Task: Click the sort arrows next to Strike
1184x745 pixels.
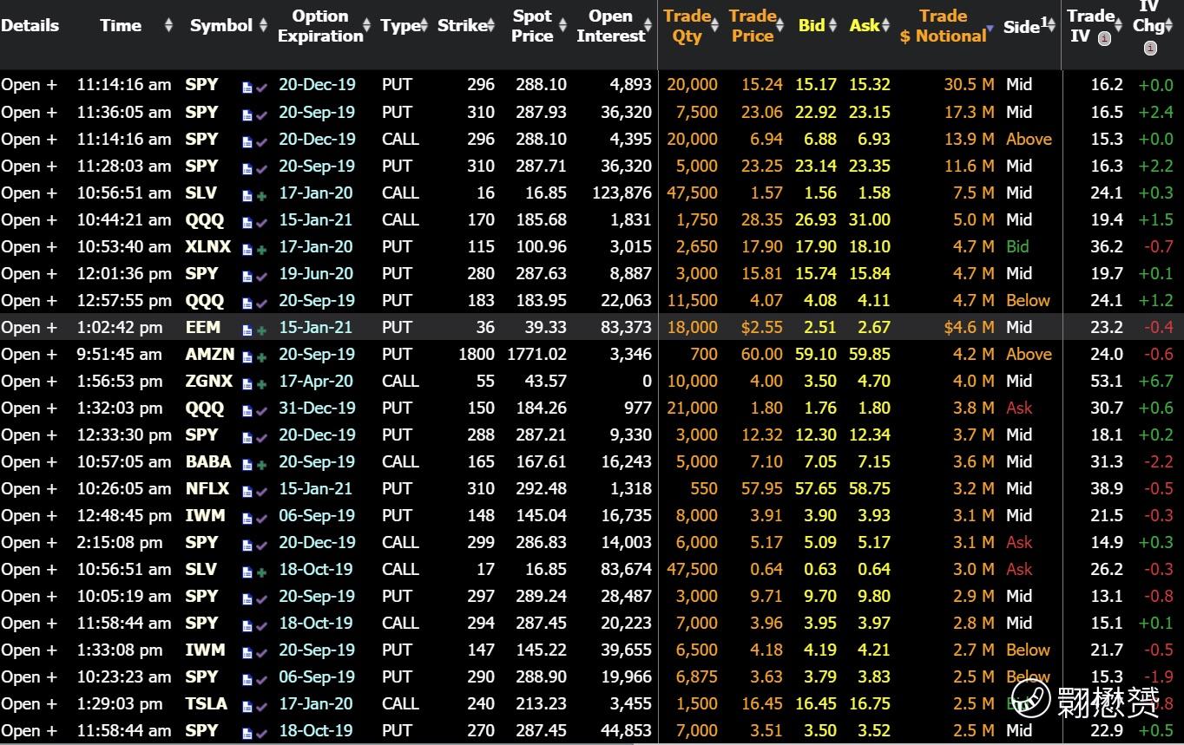Action: click(x=491, y=25)
